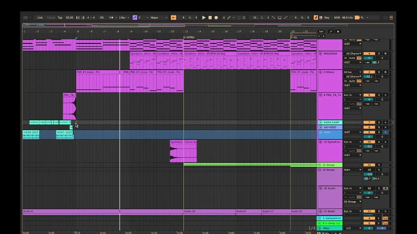
Task: Click the Audio 15 clip under the INTRO locator
Action: 209,212
